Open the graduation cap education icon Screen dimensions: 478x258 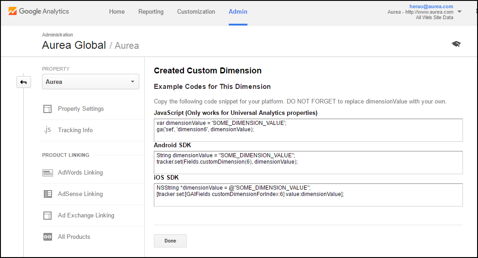pyautogui.click(x=456, y=44)
